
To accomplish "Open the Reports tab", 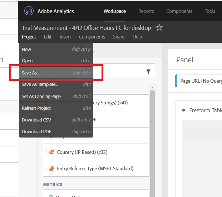I will 146,11.
